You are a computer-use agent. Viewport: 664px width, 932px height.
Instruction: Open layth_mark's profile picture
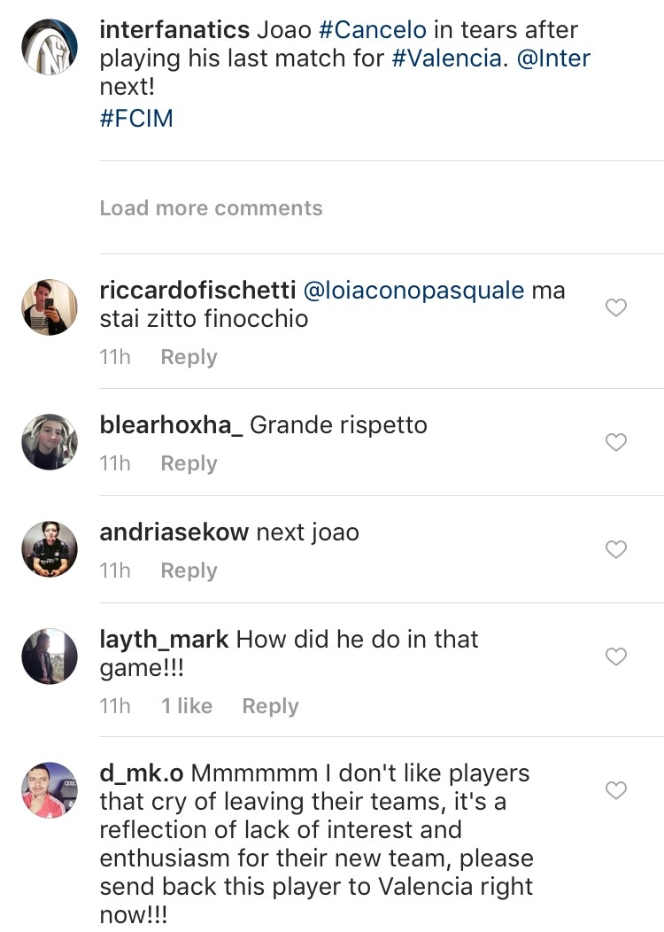click(x=50, y=656)
